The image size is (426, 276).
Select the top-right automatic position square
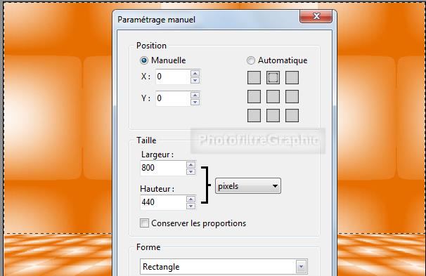292,78
